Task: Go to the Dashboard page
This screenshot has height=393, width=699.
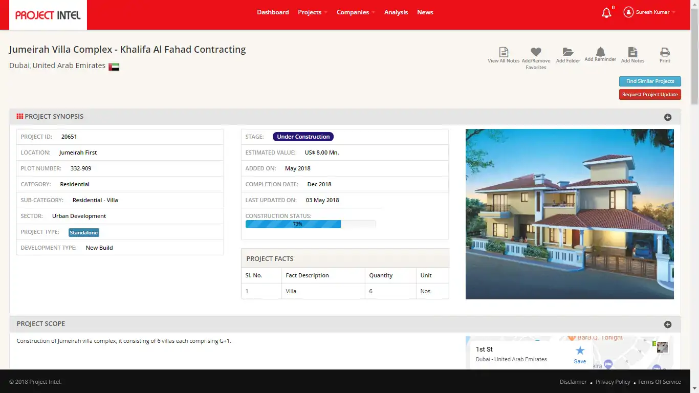Action: pos(273,12)
